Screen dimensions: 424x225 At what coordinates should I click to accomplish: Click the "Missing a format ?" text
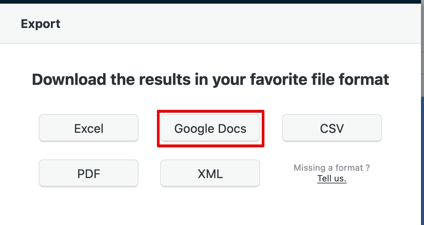tap(332, 168)
